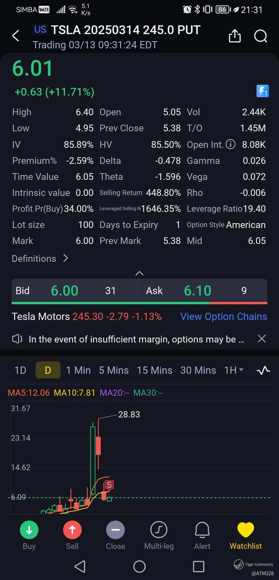Open the 1H timeframe dropdown
This screenshot has height=580, width=279.
234,370
